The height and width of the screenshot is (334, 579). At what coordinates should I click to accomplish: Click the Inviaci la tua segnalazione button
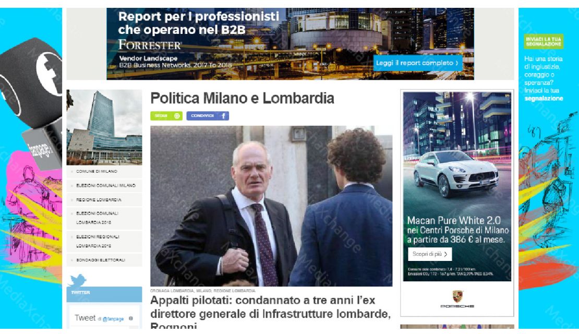pos(544,41)
